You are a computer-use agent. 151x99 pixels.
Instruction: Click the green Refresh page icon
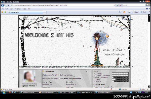(x=117, y=5)
